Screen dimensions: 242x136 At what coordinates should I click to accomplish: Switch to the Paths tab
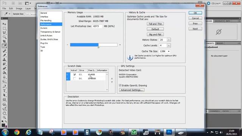tap(226, 111)
